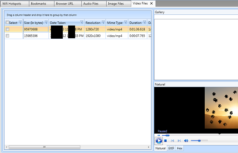Click the Gallery panel header

coord(196,12)
